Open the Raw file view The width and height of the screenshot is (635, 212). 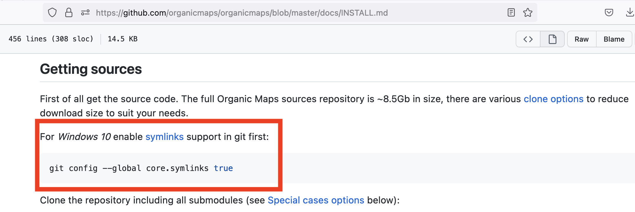pyautogui.click(x=582, y=39)
